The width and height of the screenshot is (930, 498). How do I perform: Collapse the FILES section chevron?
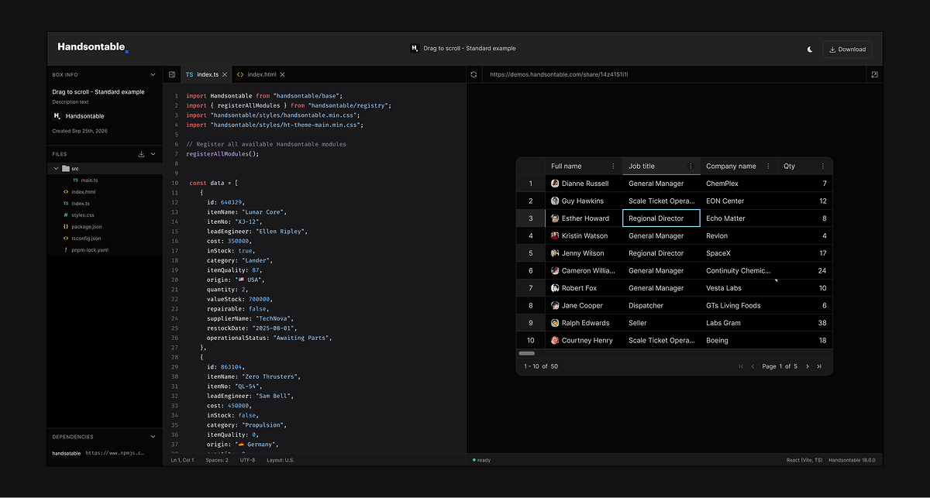tap(153, 154)
